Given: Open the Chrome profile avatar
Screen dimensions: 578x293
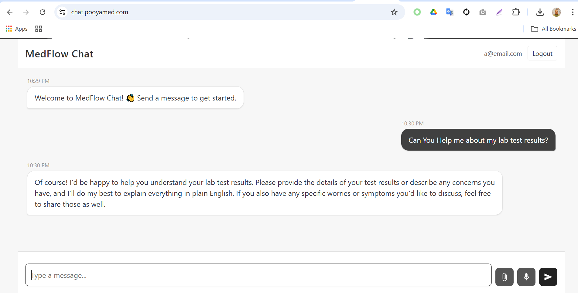Looking at the screenshot, I should pos(556,12).
